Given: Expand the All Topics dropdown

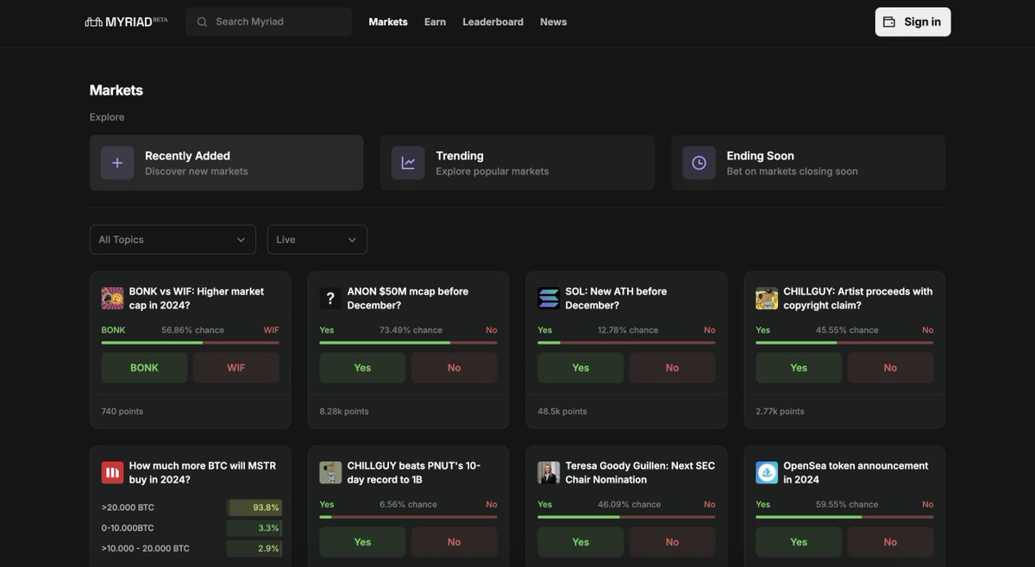Looking at the screenshot, I should pos(172,240).
